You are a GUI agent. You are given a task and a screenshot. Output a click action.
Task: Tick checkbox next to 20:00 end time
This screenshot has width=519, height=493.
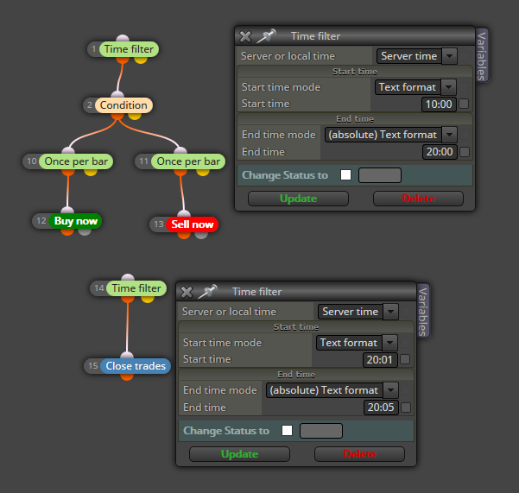click(x=465, y=152)
